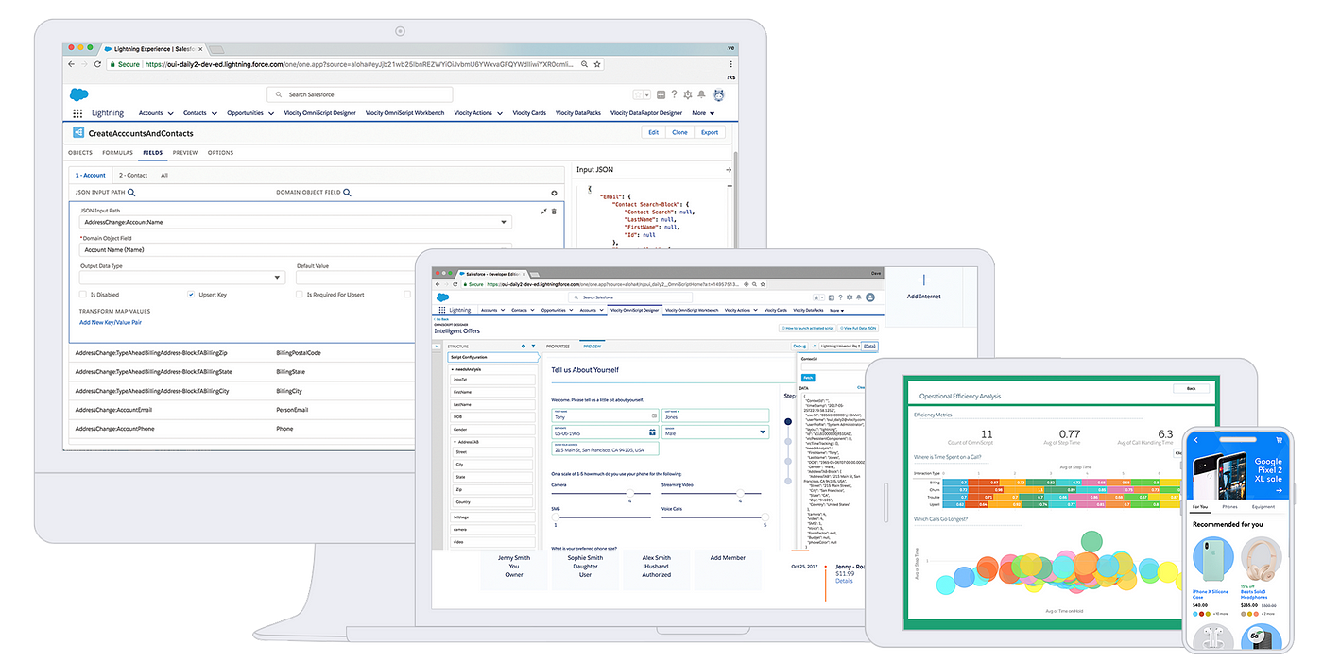Viewport: 1323px width, 661px height.
Task: Click the CreateAccountsAndContacts DataRaptor icon
Action: click(78, 133)
